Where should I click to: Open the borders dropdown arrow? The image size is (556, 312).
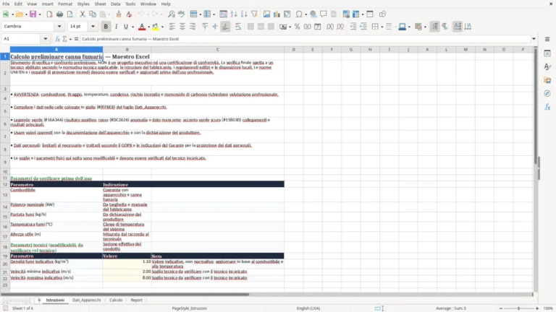tap(382, 27)
